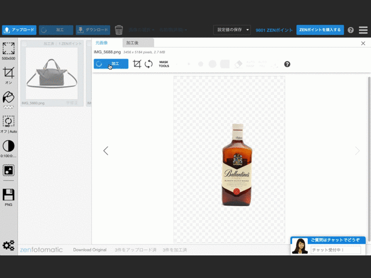Open the 設定値の保存 dropdown

[x=232, y=30]
